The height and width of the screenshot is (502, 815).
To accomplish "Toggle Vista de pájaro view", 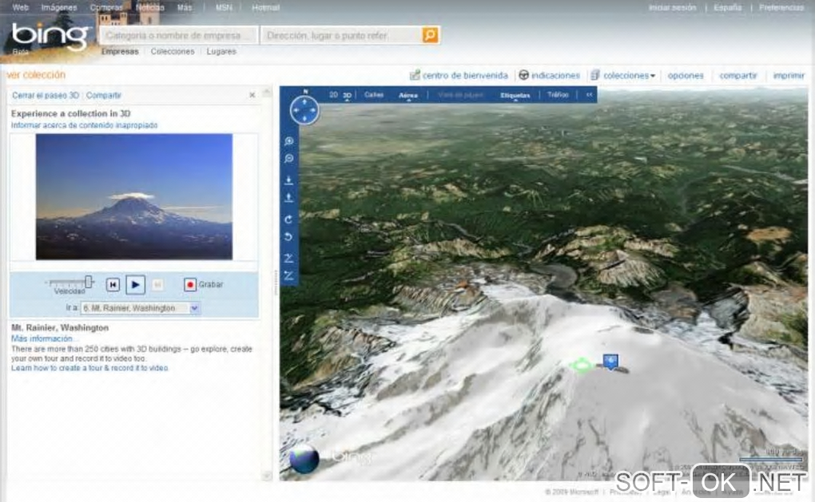I will pyautogui.click(x=460, y=95).
